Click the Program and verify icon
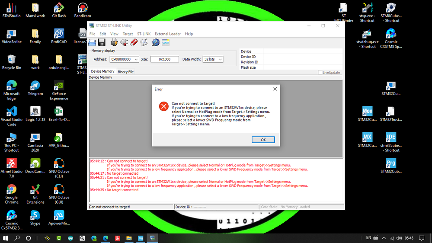Screen dimensions: 432x243 [144, 42]
